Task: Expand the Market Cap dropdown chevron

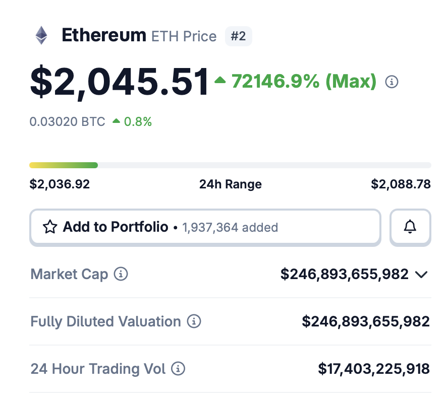Action: (x=422, y=275)
